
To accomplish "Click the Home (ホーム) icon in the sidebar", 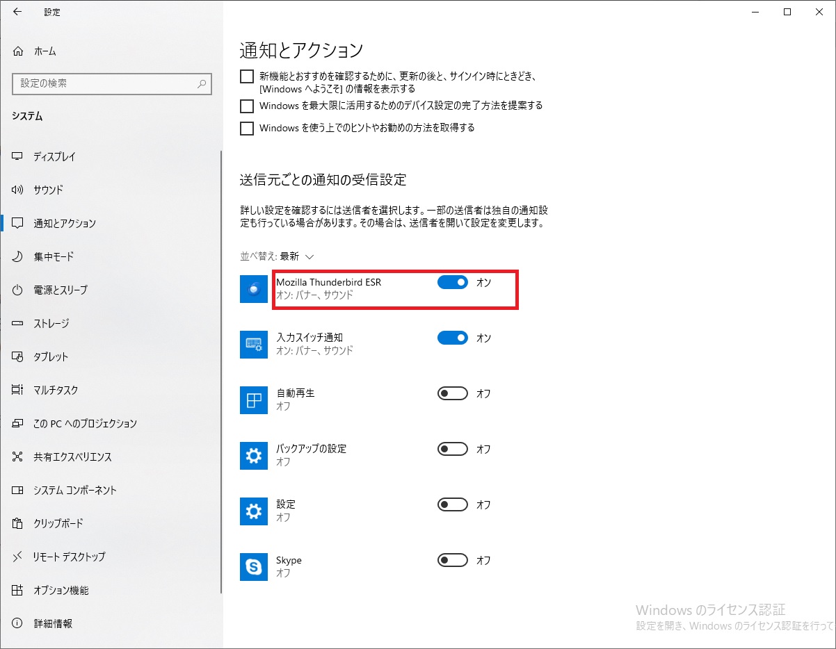I will (18, 51).
